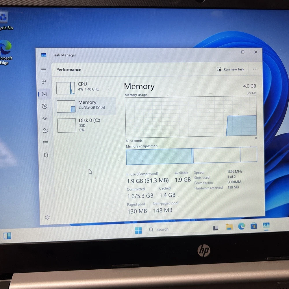The height and width of the screenshot is (289, 289).
Task: Click the Memory composition bar
Action: 191,155
